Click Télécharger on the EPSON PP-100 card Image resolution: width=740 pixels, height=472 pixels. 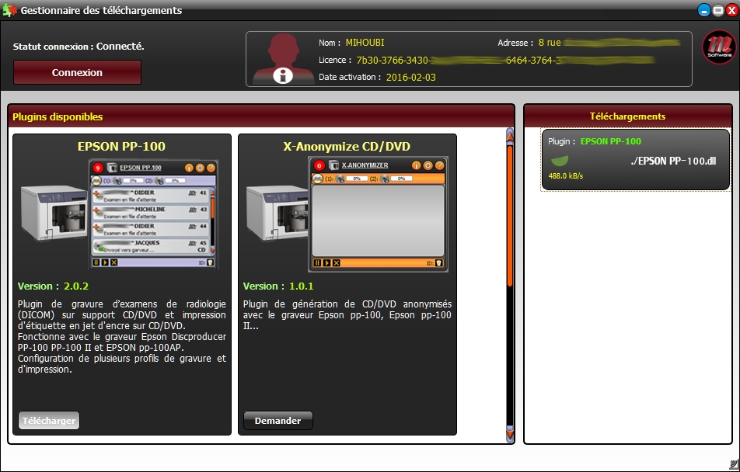(x=49, y=421)
